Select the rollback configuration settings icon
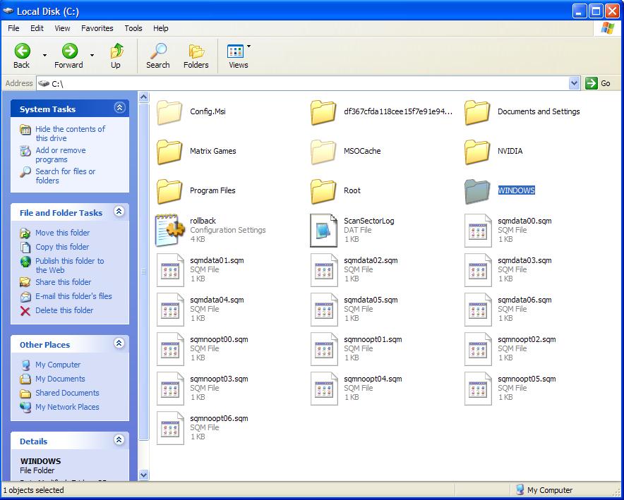624x500 pixels. pyautogui.click(x=170, y=231)
